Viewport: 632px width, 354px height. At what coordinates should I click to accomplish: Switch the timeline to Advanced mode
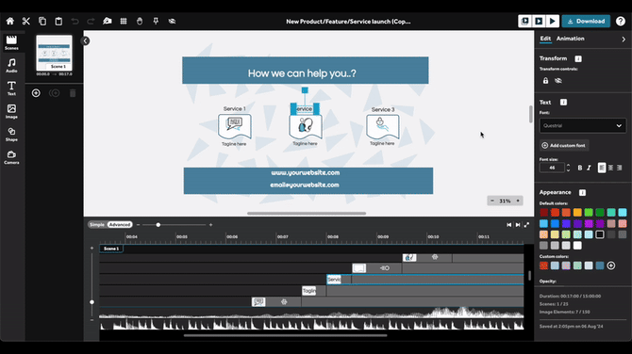tap(120, 224)
